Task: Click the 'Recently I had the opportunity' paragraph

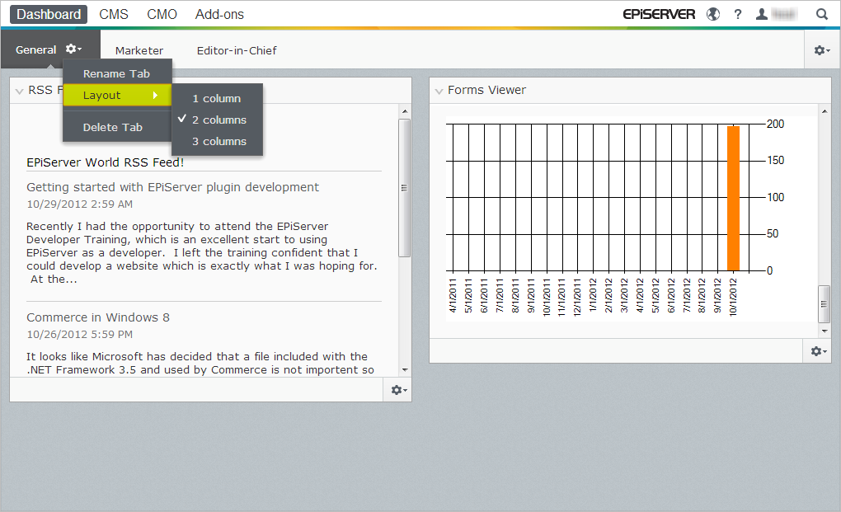Action: click(x=202, y=252)
